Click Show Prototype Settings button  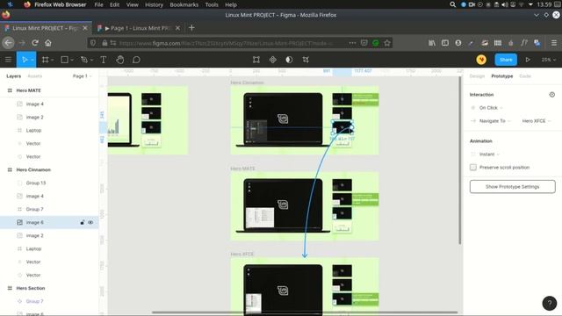click(x=513, y=187)
